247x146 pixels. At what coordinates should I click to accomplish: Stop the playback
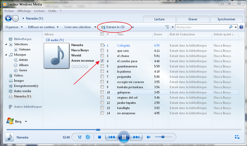(99, 137)
